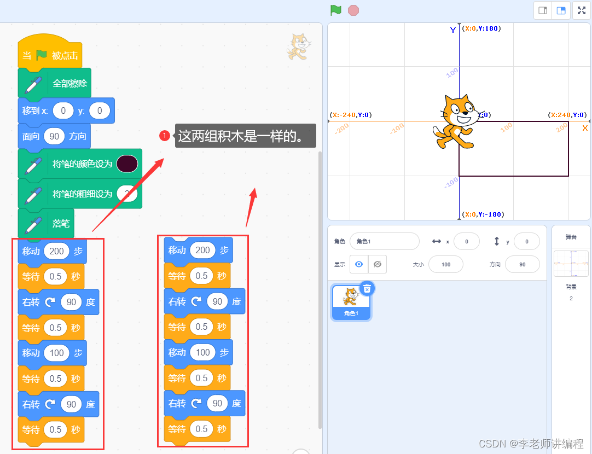The image size is (592, 454).
Task: Click the red stop button
Action: [x=353, y=10]
